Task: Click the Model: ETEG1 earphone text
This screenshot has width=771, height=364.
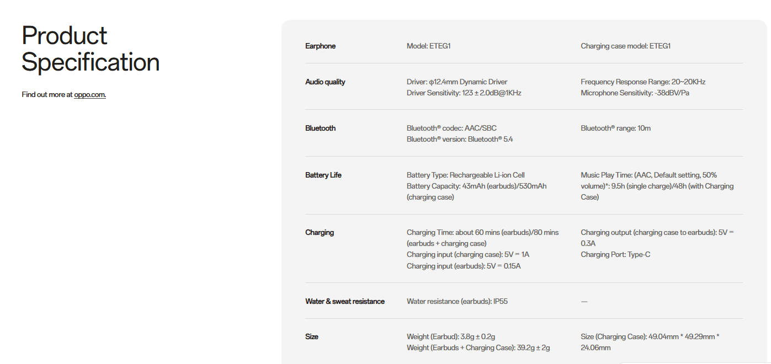Action: 429,46
